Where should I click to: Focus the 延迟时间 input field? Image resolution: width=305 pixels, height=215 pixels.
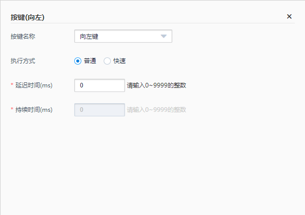[99, 85]
